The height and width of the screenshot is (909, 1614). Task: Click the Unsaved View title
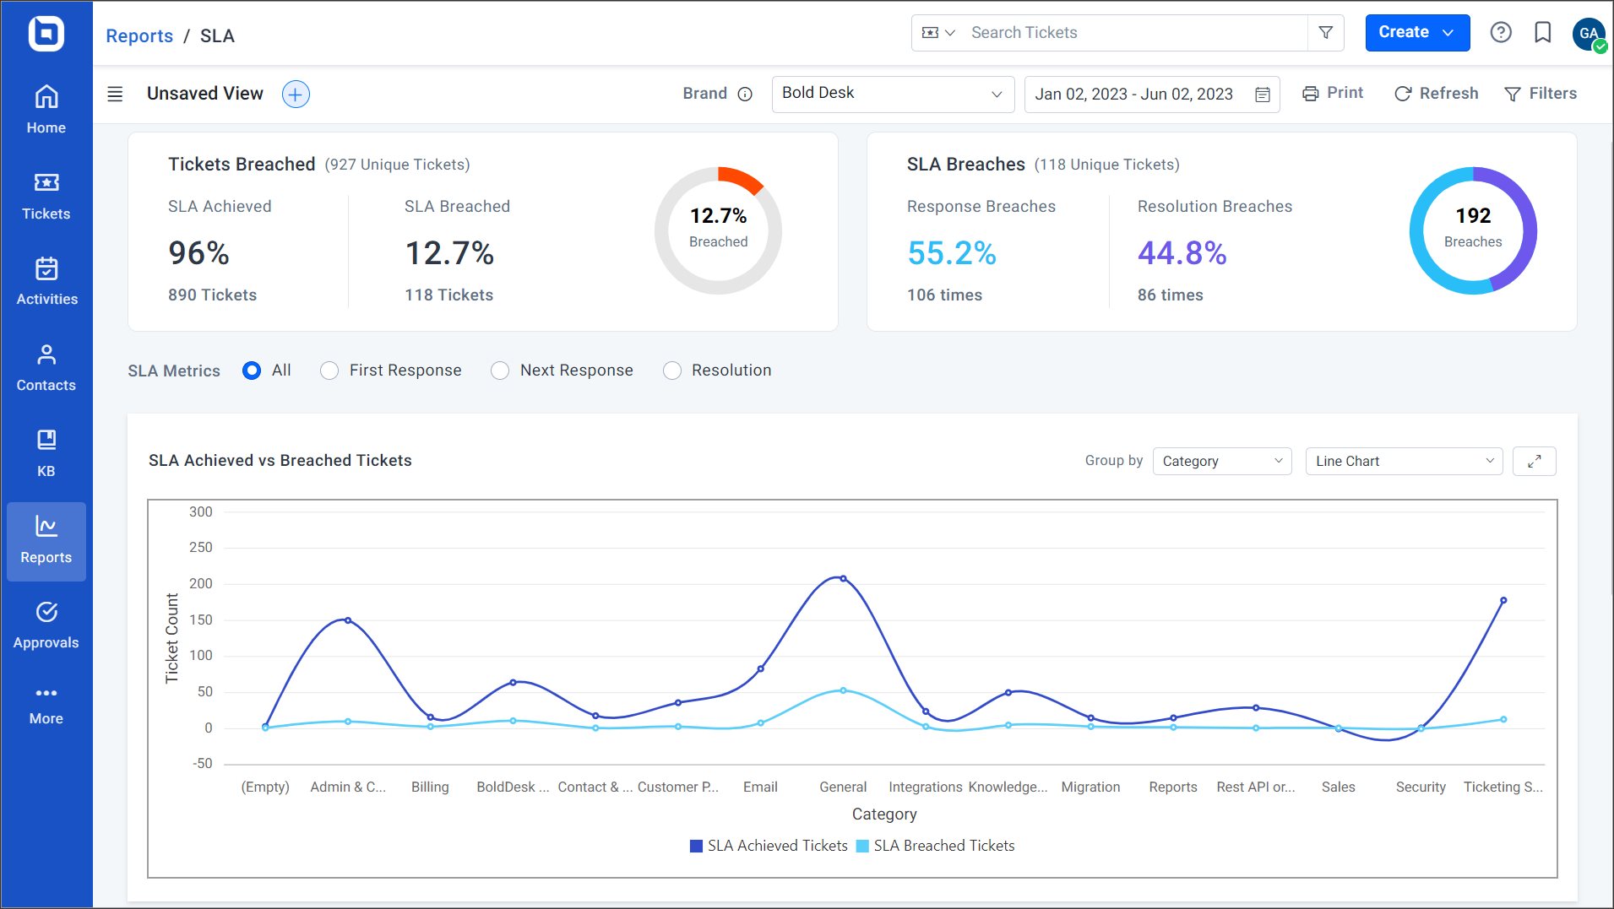point(205,94)
